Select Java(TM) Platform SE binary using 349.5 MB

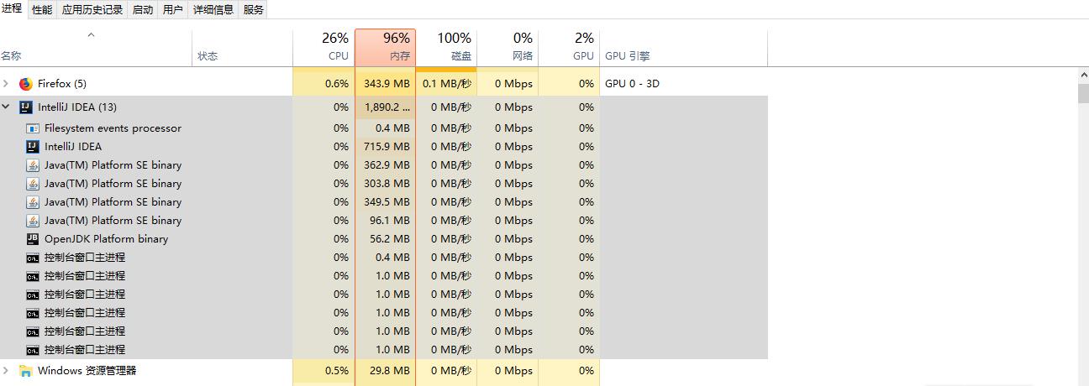pyautogui.click(x=113, y=202)
